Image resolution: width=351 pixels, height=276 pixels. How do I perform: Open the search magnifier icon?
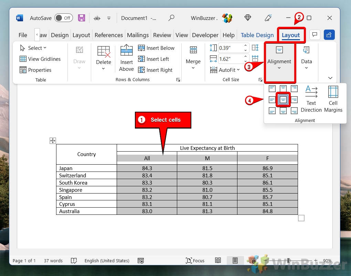[x=171, y=18]
